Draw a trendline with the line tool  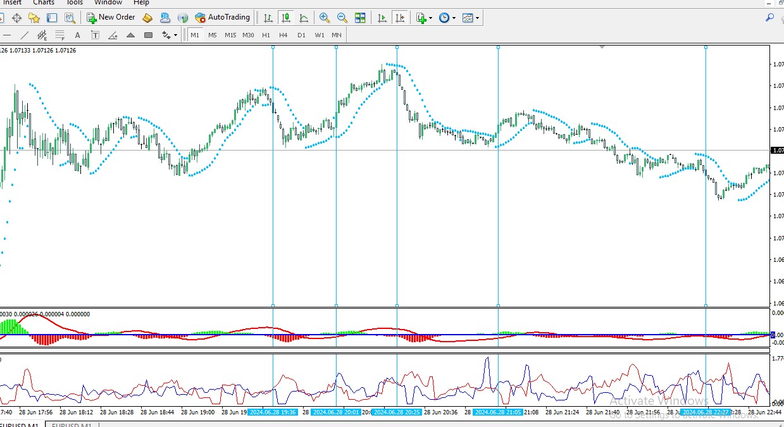tap(25, 35)
